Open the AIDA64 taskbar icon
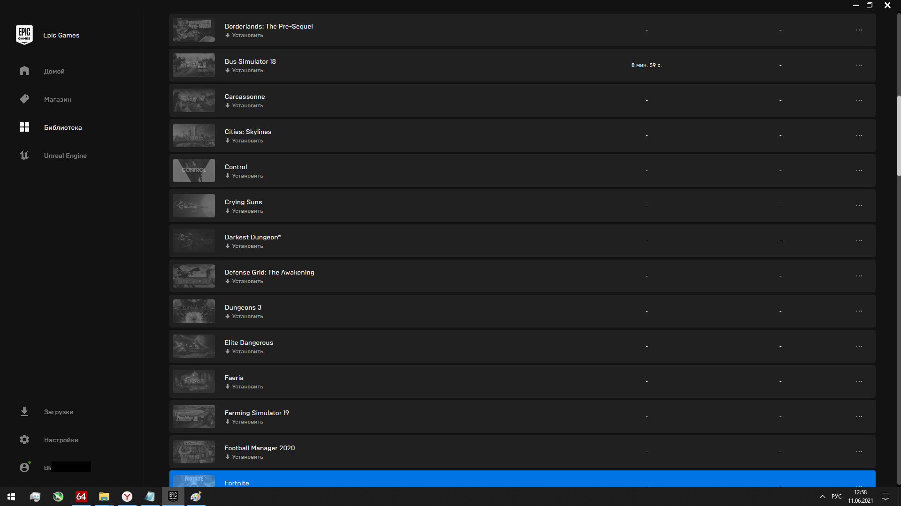Image resolution: width=901 pixels, height=506 pixels. (81, 497)
